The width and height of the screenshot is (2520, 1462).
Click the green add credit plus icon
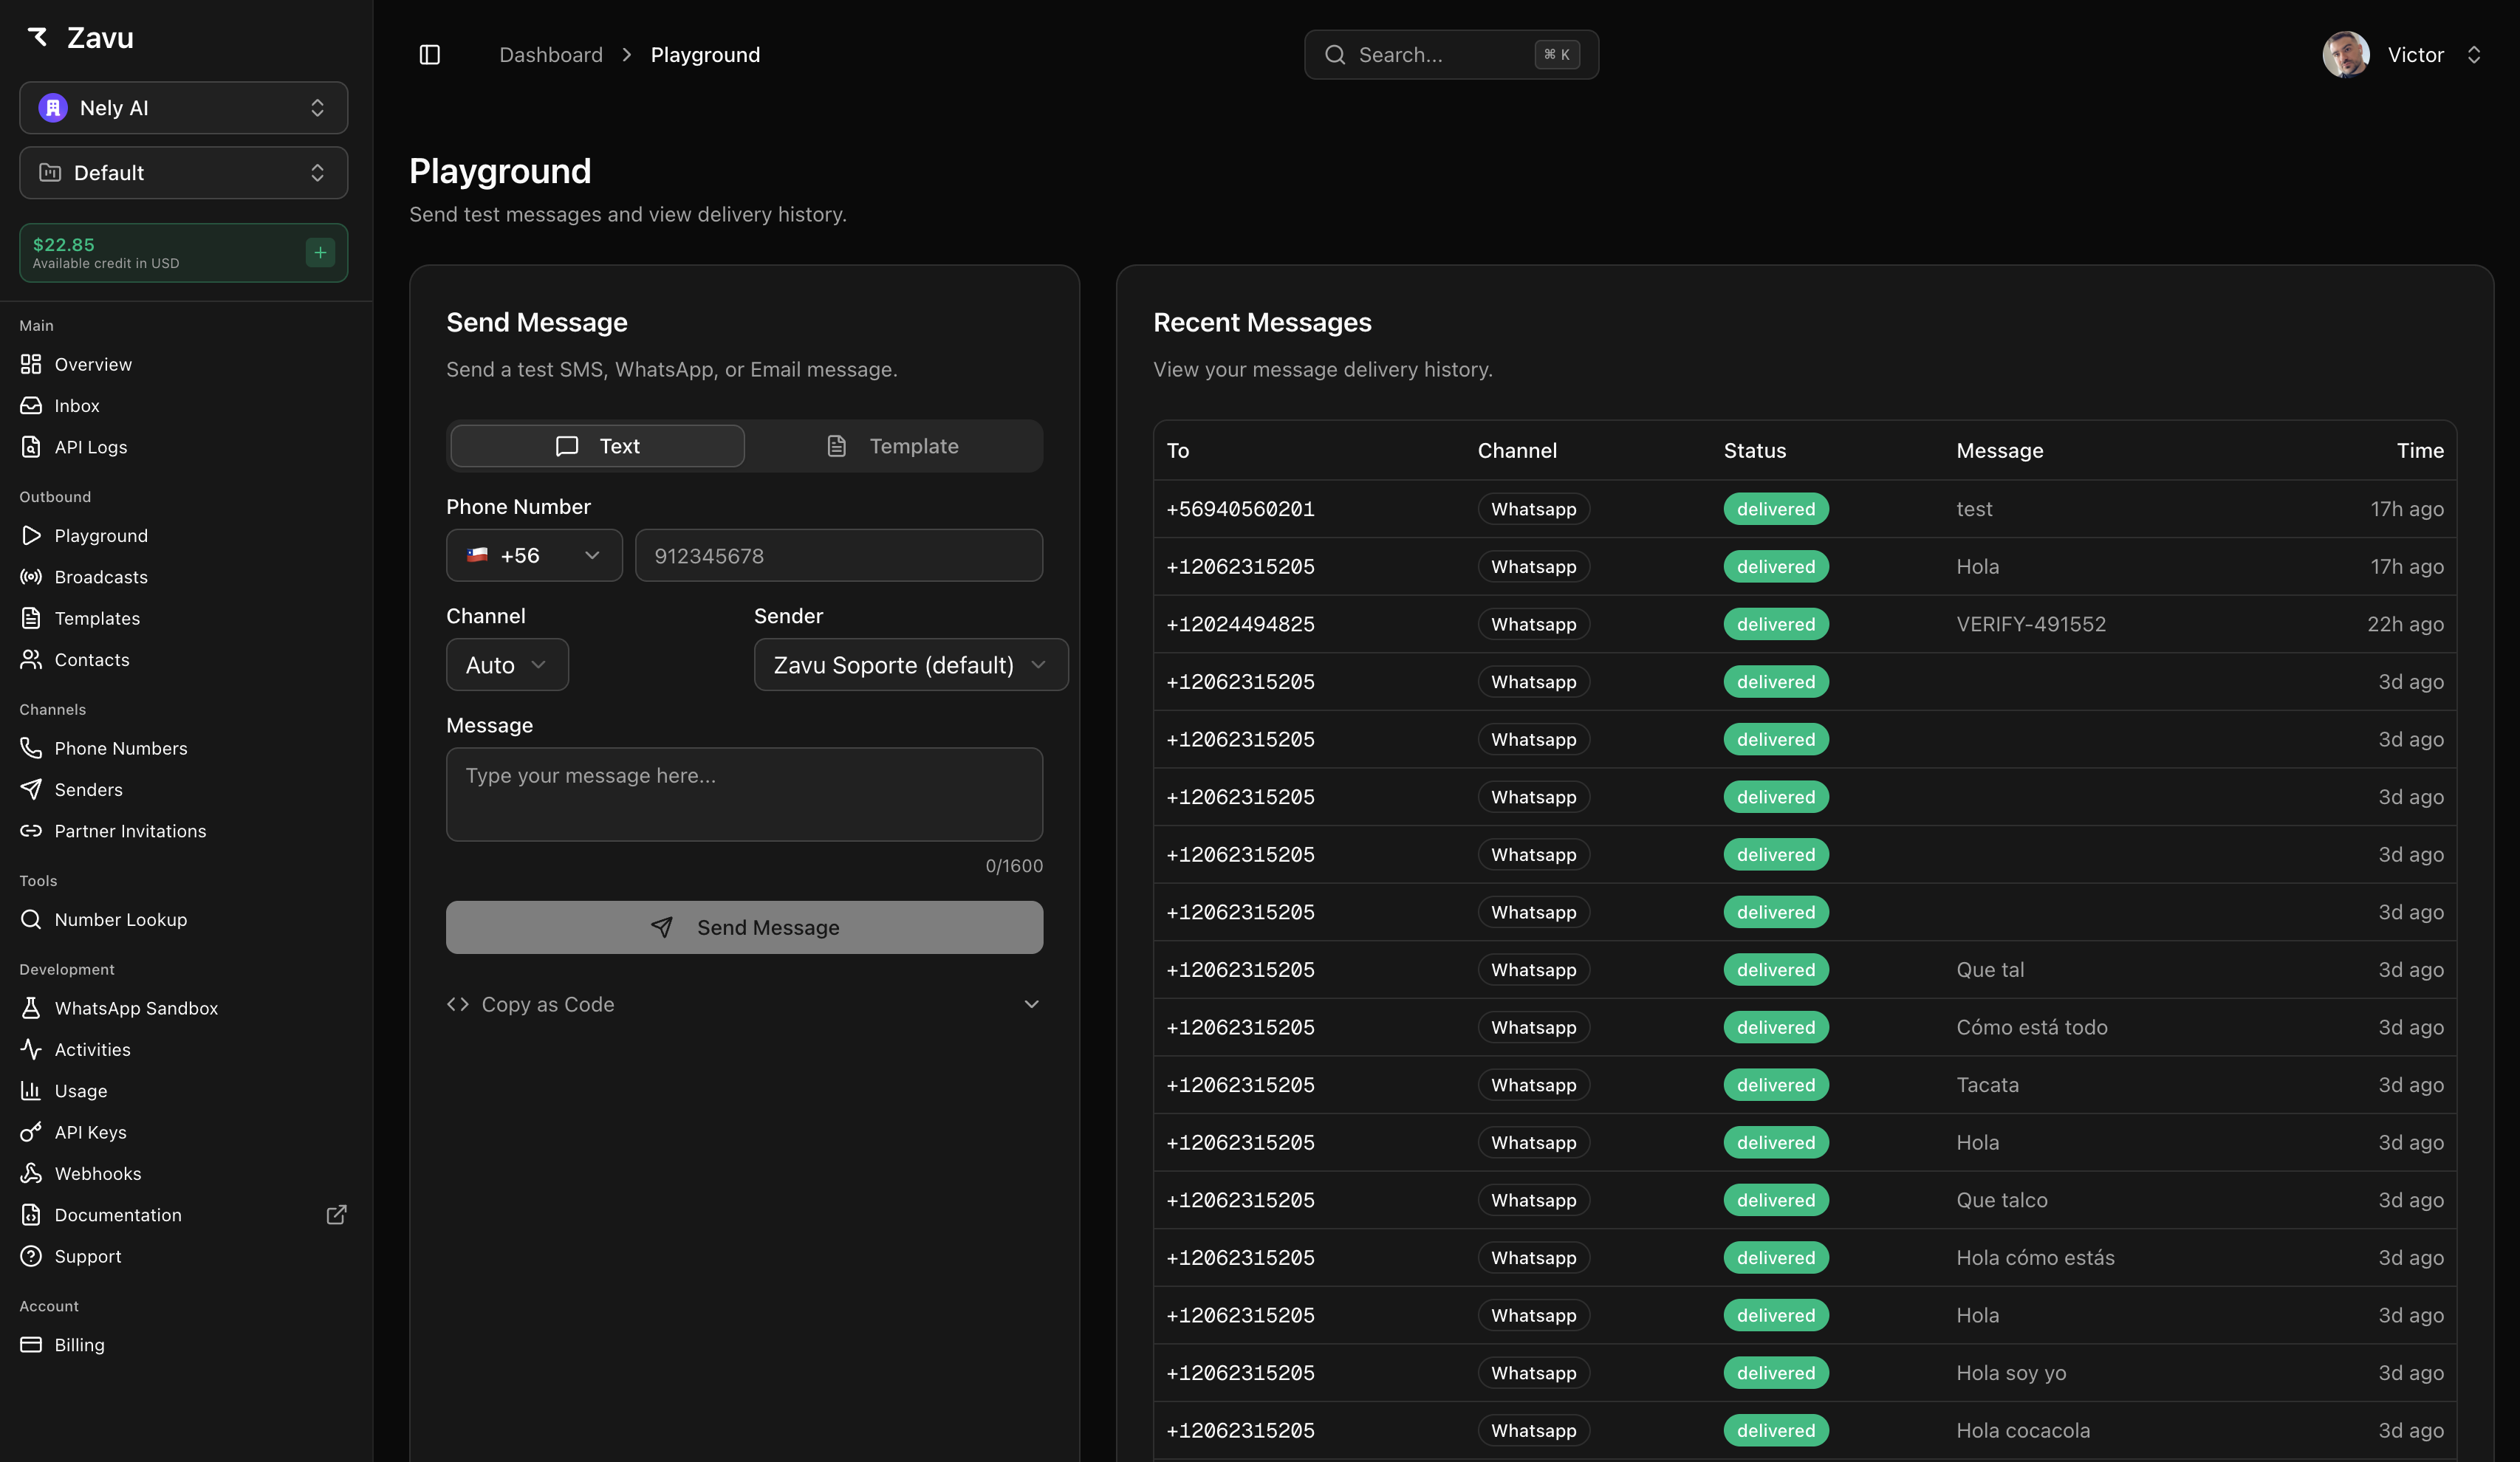click(320, 253)
